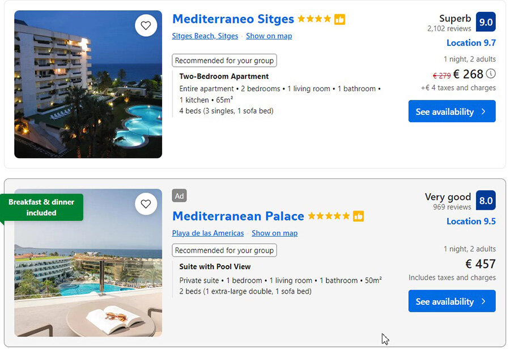Click thumbs-up preferred badge for Mediterranean Palace

click(x=359, y=216)
